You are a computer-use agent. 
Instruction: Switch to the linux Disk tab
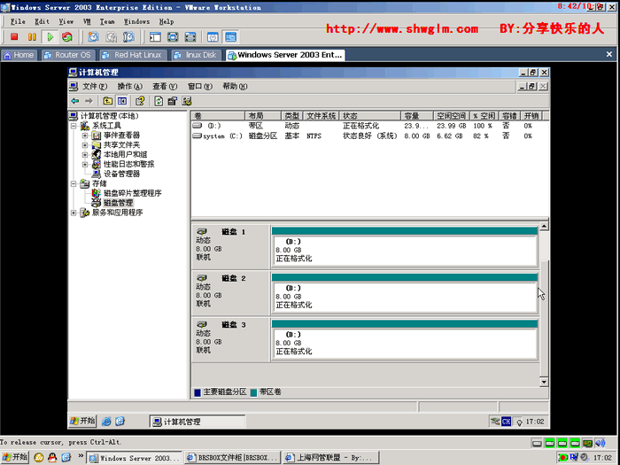coord(196,55)
